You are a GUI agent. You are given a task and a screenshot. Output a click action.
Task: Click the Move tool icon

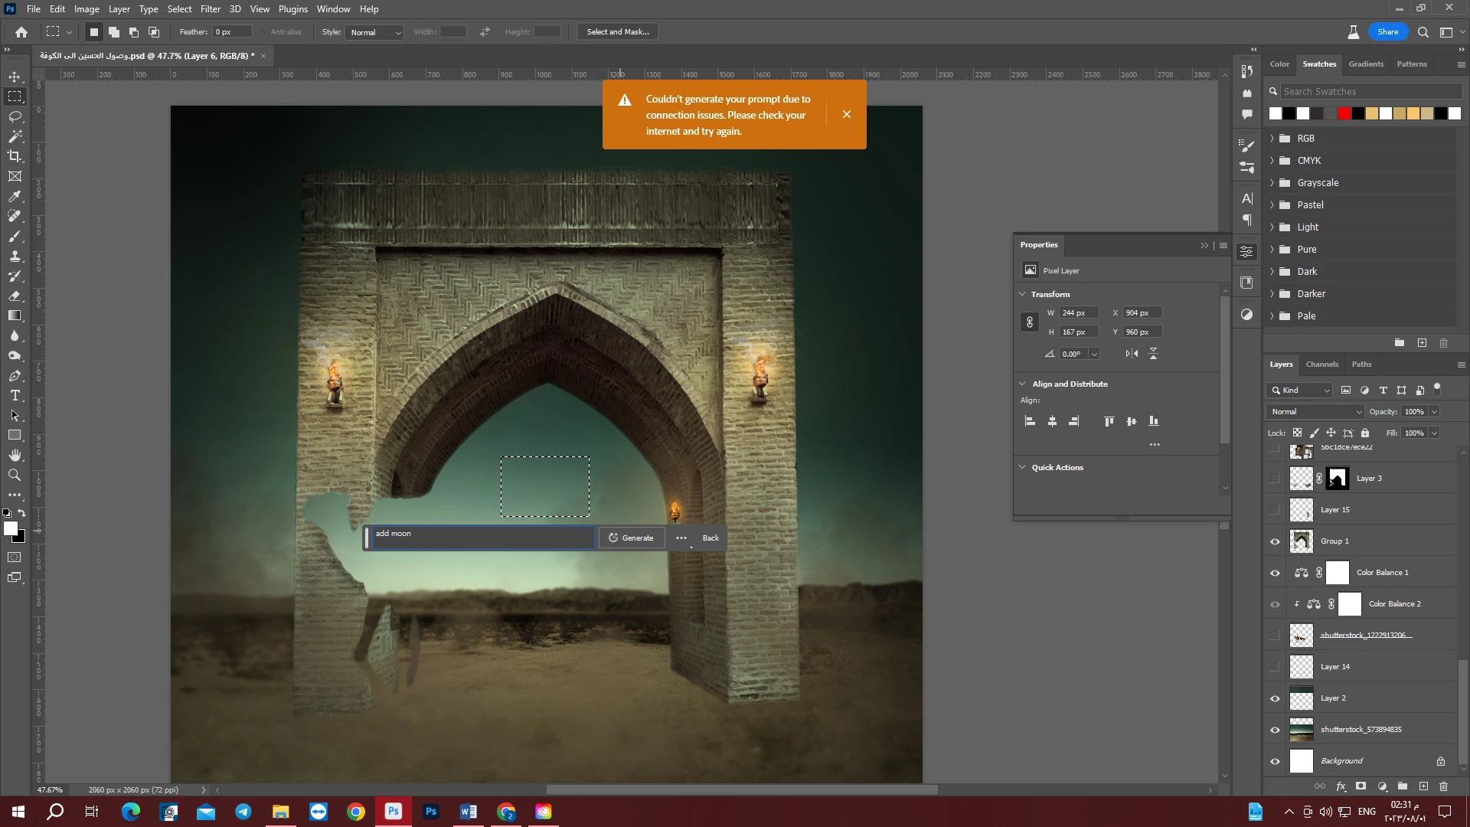click(15, 77)
